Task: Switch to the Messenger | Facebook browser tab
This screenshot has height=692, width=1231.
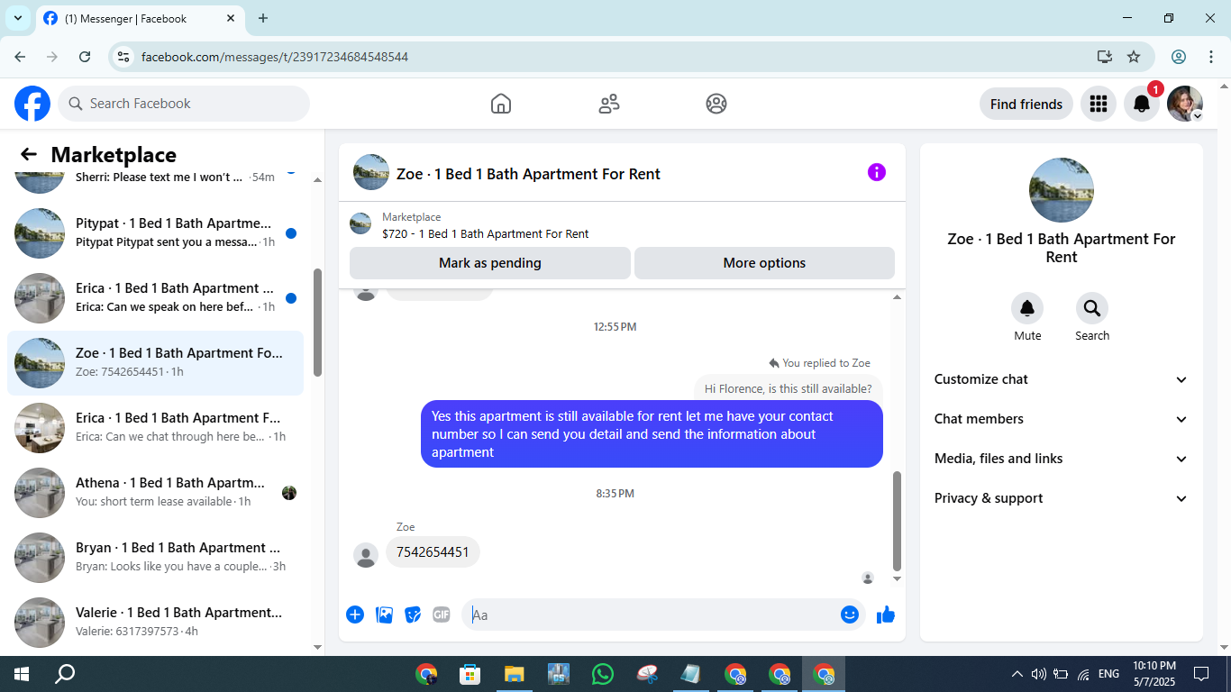Action: (140, 18)
